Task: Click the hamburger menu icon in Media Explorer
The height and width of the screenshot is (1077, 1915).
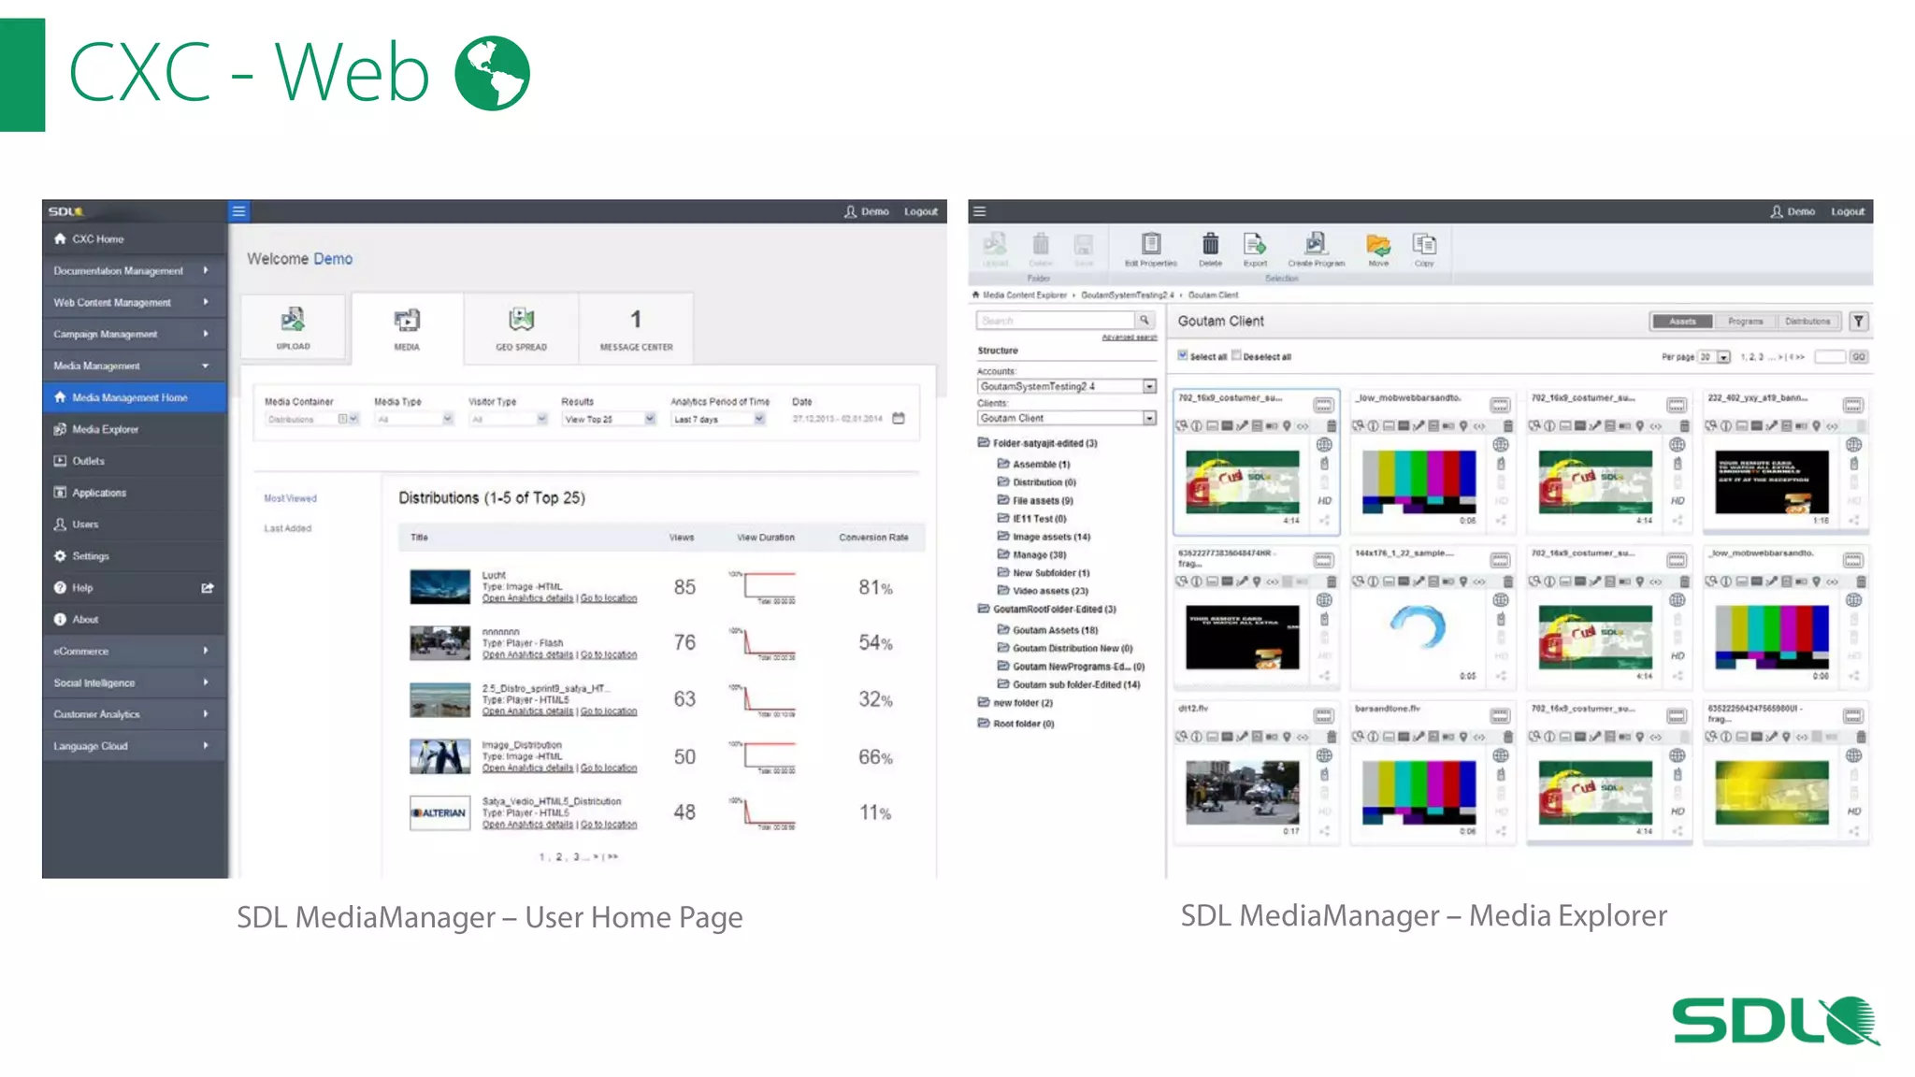Action: [979, 211]
